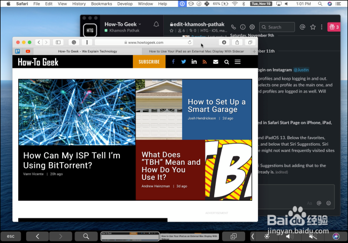Screen dimensions: 348x243
Task: Click the Slack Search field
Action: (x=277, y=27)
